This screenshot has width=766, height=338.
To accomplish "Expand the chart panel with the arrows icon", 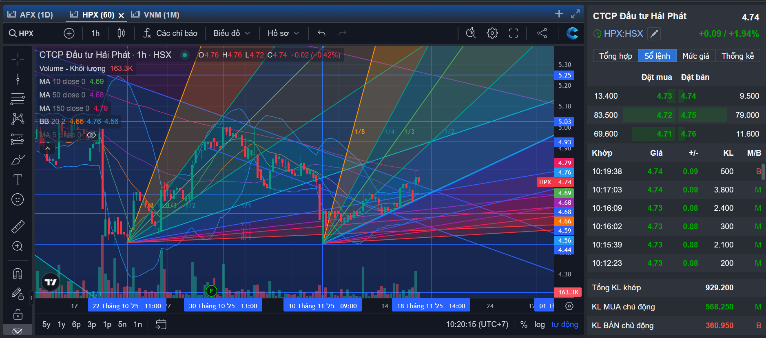I will click(x=576, y=14).
